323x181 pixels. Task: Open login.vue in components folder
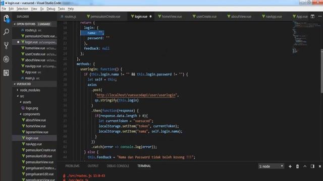[x=35, y=138]
